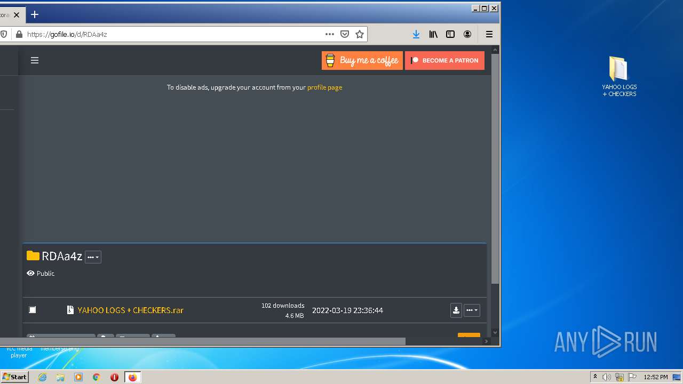Open the Firefox account icon
683x384 pixels.
(x=467, y=34)
